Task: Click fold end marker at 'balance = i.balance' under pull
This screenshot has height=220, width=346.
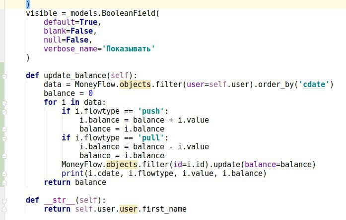Action: point(4,156)
